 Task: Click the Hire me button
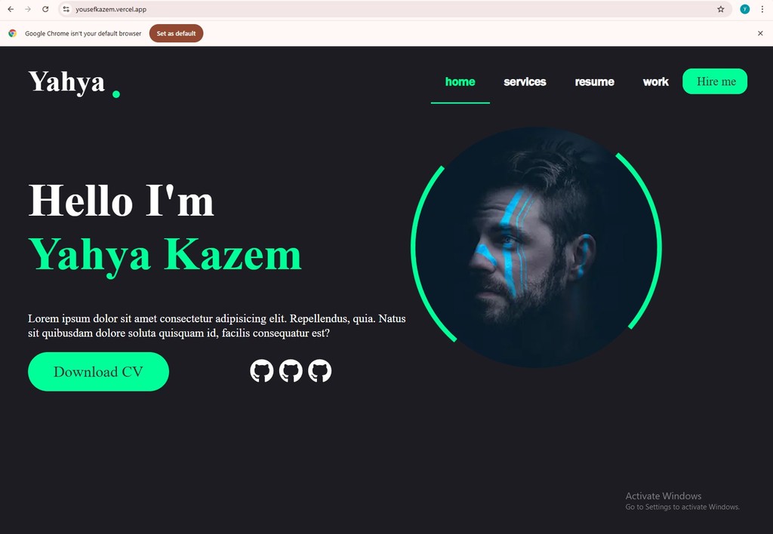(715, 81)
